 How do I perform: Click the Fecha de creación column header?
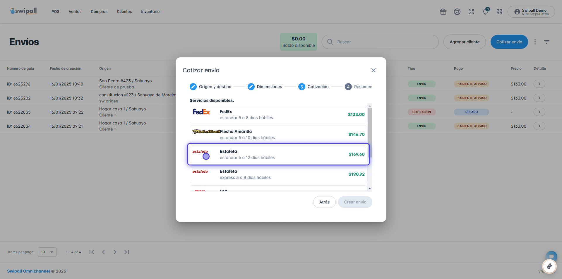(x=66, y=69)
